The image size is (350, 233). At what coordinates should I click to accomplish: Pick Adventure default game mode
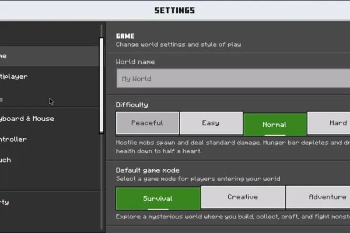tap(318, 197)
